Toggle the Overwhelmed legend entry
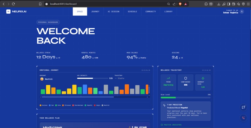251x128 pixels. pyautogui.click(x=78, y=105)
